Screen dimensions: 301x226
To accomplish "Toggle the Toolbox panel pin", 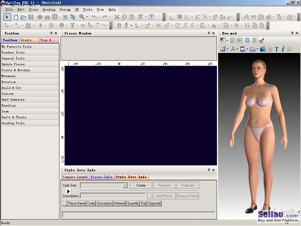I will click(x=51, y=33).
